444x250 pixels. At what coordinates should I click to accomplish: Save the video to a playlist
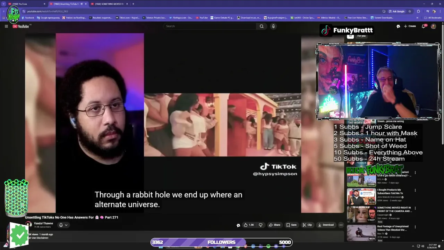291,225
